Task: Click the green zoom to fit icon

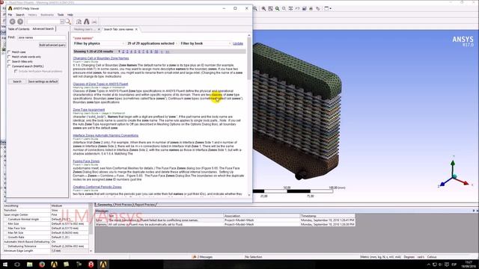Action: (277, 8)
